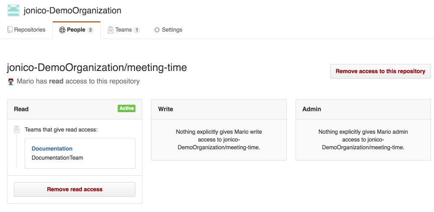Viewport: 434px width, 212px height.
Task: Click the Remove read access button
Action: pos(75,190)
